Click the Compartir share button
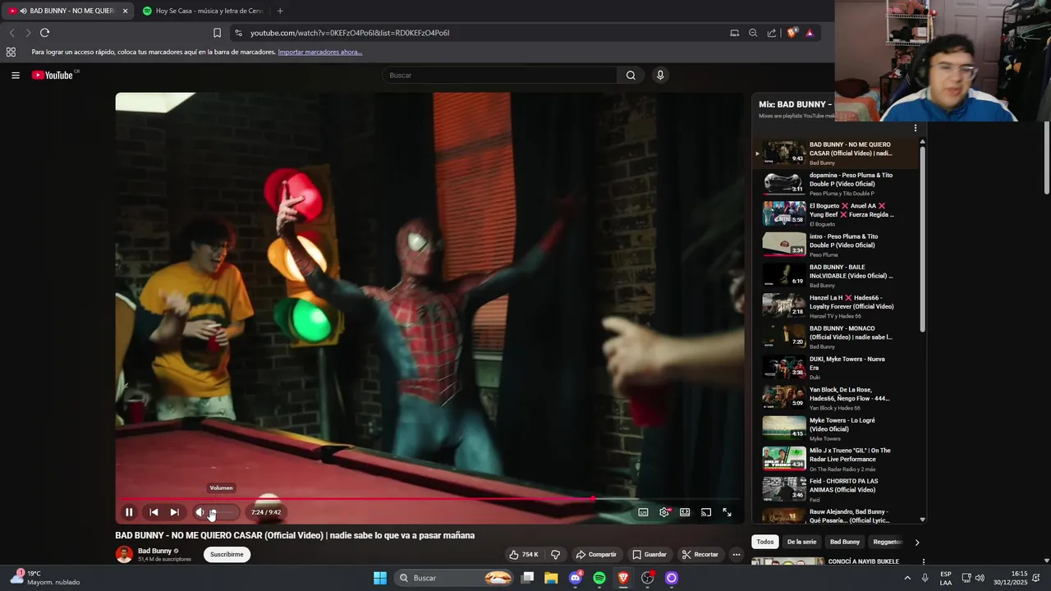The image size is (1051, 591). point(596,554)
